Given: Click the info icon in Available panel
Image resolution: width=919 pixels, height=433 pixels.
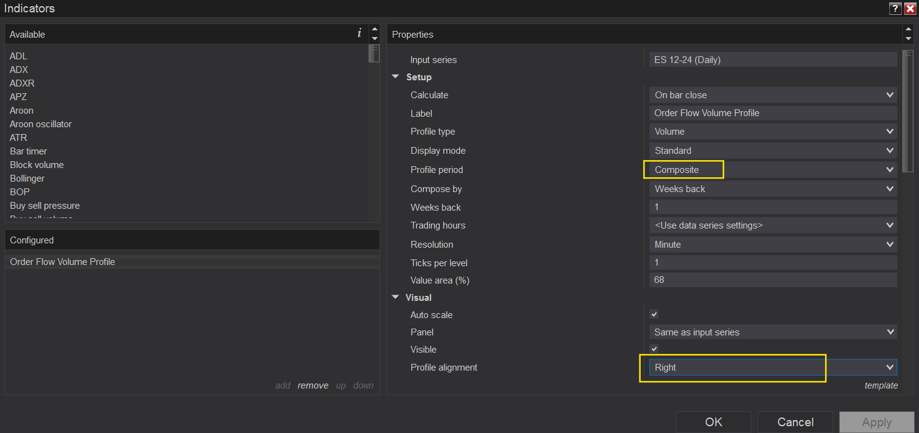Looking at the screenshot, I should pyautogui.click(x=359, y=33).
